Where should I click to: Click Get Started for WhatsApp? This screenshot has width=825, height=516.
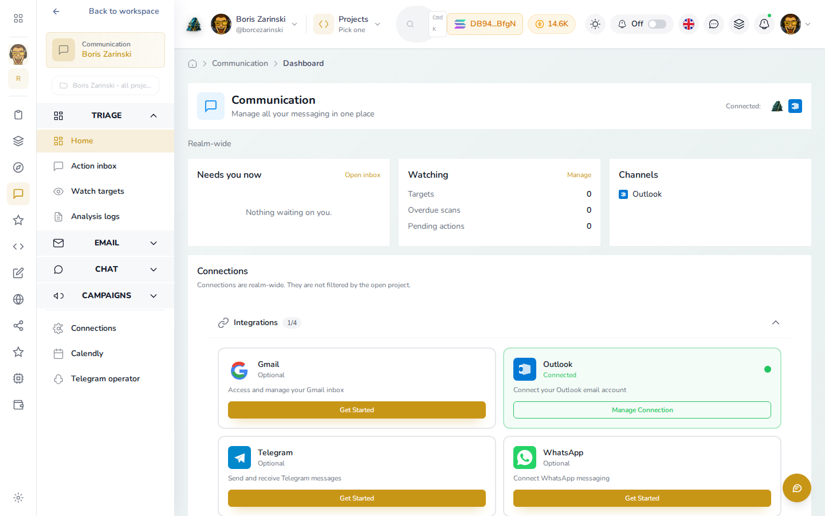642,498
